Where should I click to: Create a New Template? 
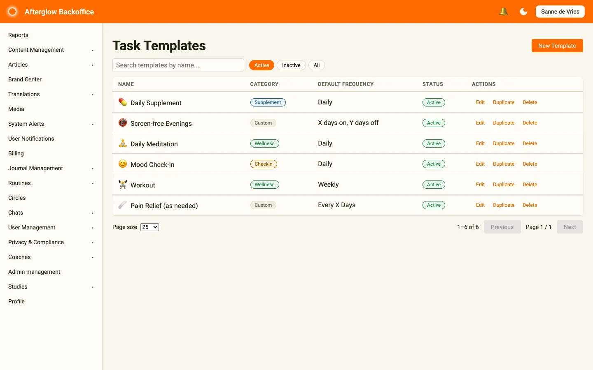(557, 46)
